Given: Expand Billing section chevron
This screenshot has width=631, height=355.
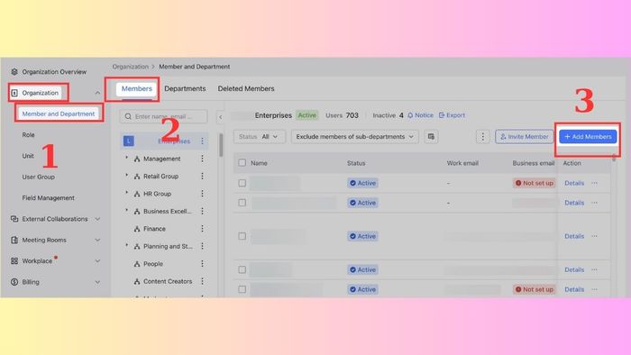Looking at the screenshot, I should coord(97,282).
